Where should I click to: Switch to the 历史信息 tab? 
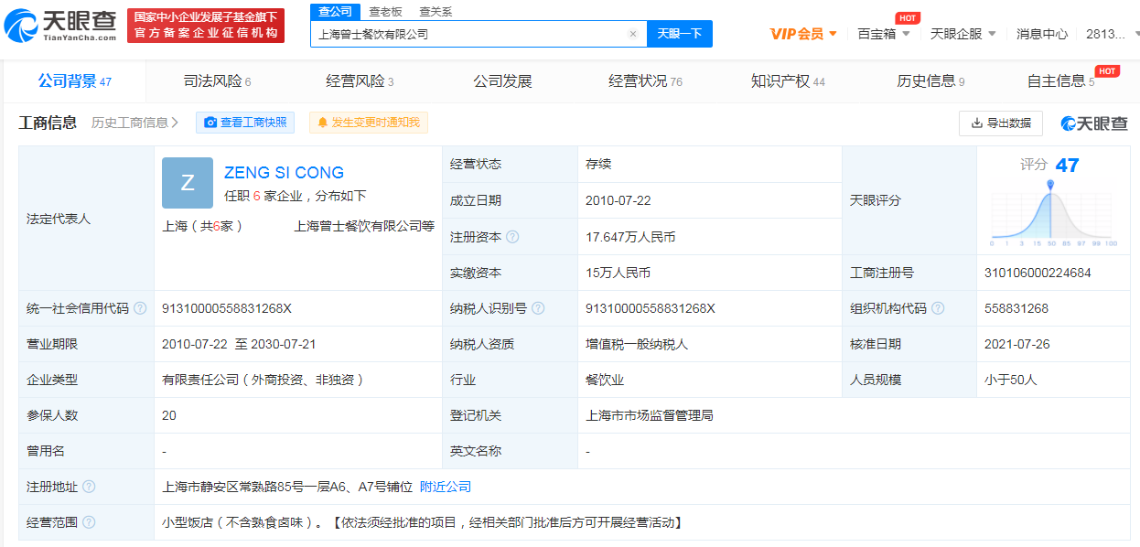pyautogui.click(x=930, y=81)
